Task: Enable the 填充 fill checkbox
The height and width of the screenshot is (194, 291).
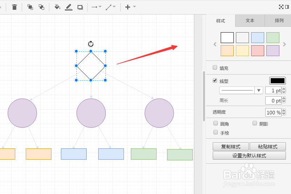Action: click(x=215, y=67)
